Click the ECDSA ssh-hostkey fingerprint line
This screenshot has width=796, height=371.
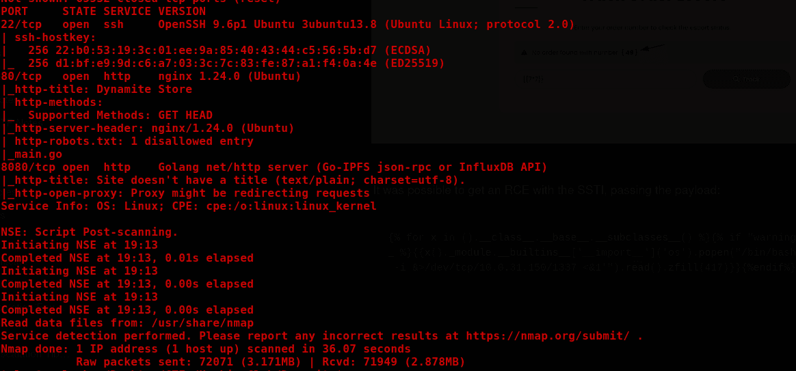216,51
